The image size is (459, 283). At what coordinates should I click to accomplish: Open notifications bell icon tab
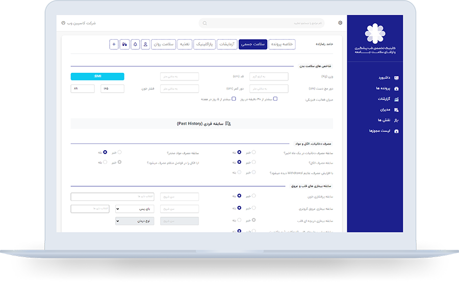[x=135, y=44]
